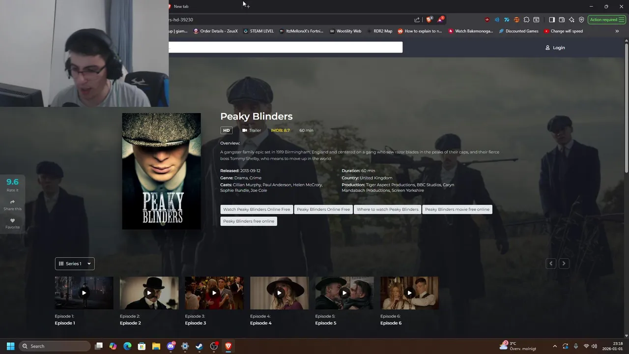The height and width of the screenshot is (354, 629).
Task: Click the Brave Shields lion icon
Action: tap(429, 20)
